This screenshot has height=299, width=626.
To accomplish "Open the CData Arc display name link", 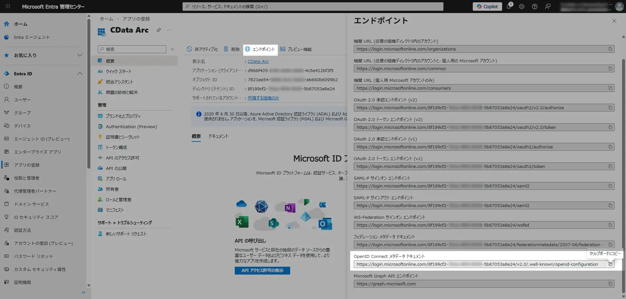I will click(258, 61).
